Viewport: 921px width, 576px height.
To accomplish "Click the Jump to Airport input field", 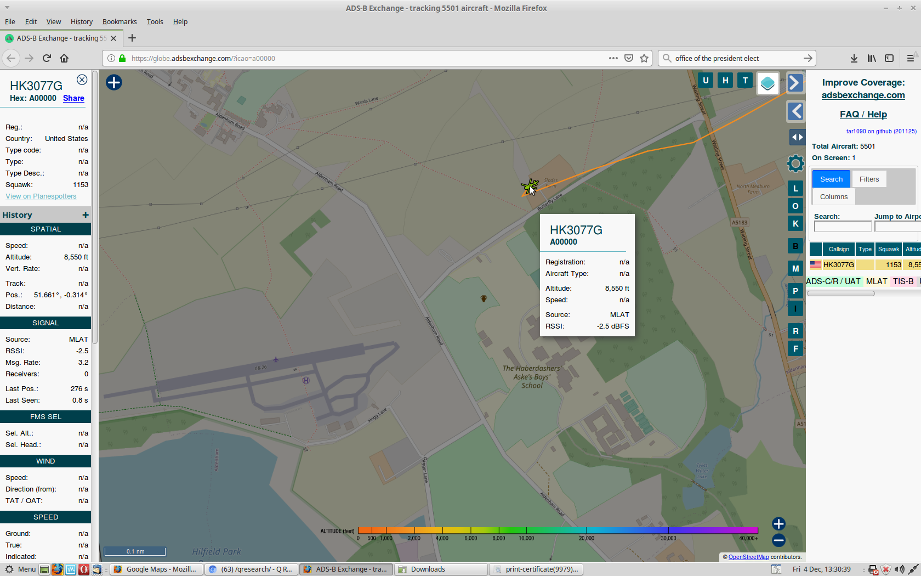I will tap(897, 227).
